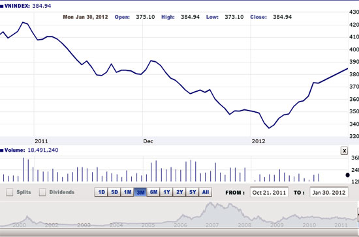Viewport: 359px width, 237px height.
Task: Click 2009 on the overview chart
Action: (277, 225)
